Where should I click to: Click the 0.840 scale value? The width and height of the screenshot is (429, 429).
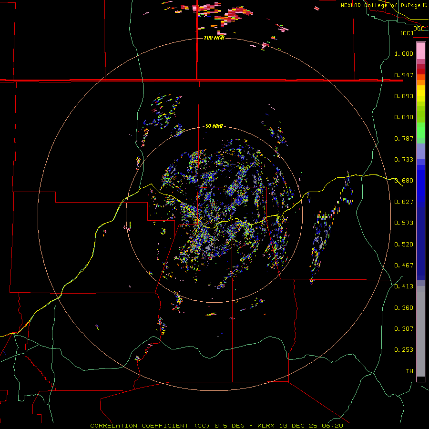(404, 117)
